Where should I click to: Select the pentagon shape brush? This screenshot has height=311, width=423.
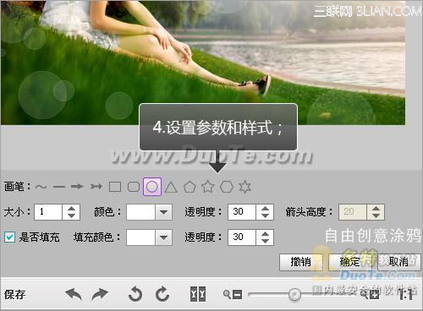[x=190, y=187]
